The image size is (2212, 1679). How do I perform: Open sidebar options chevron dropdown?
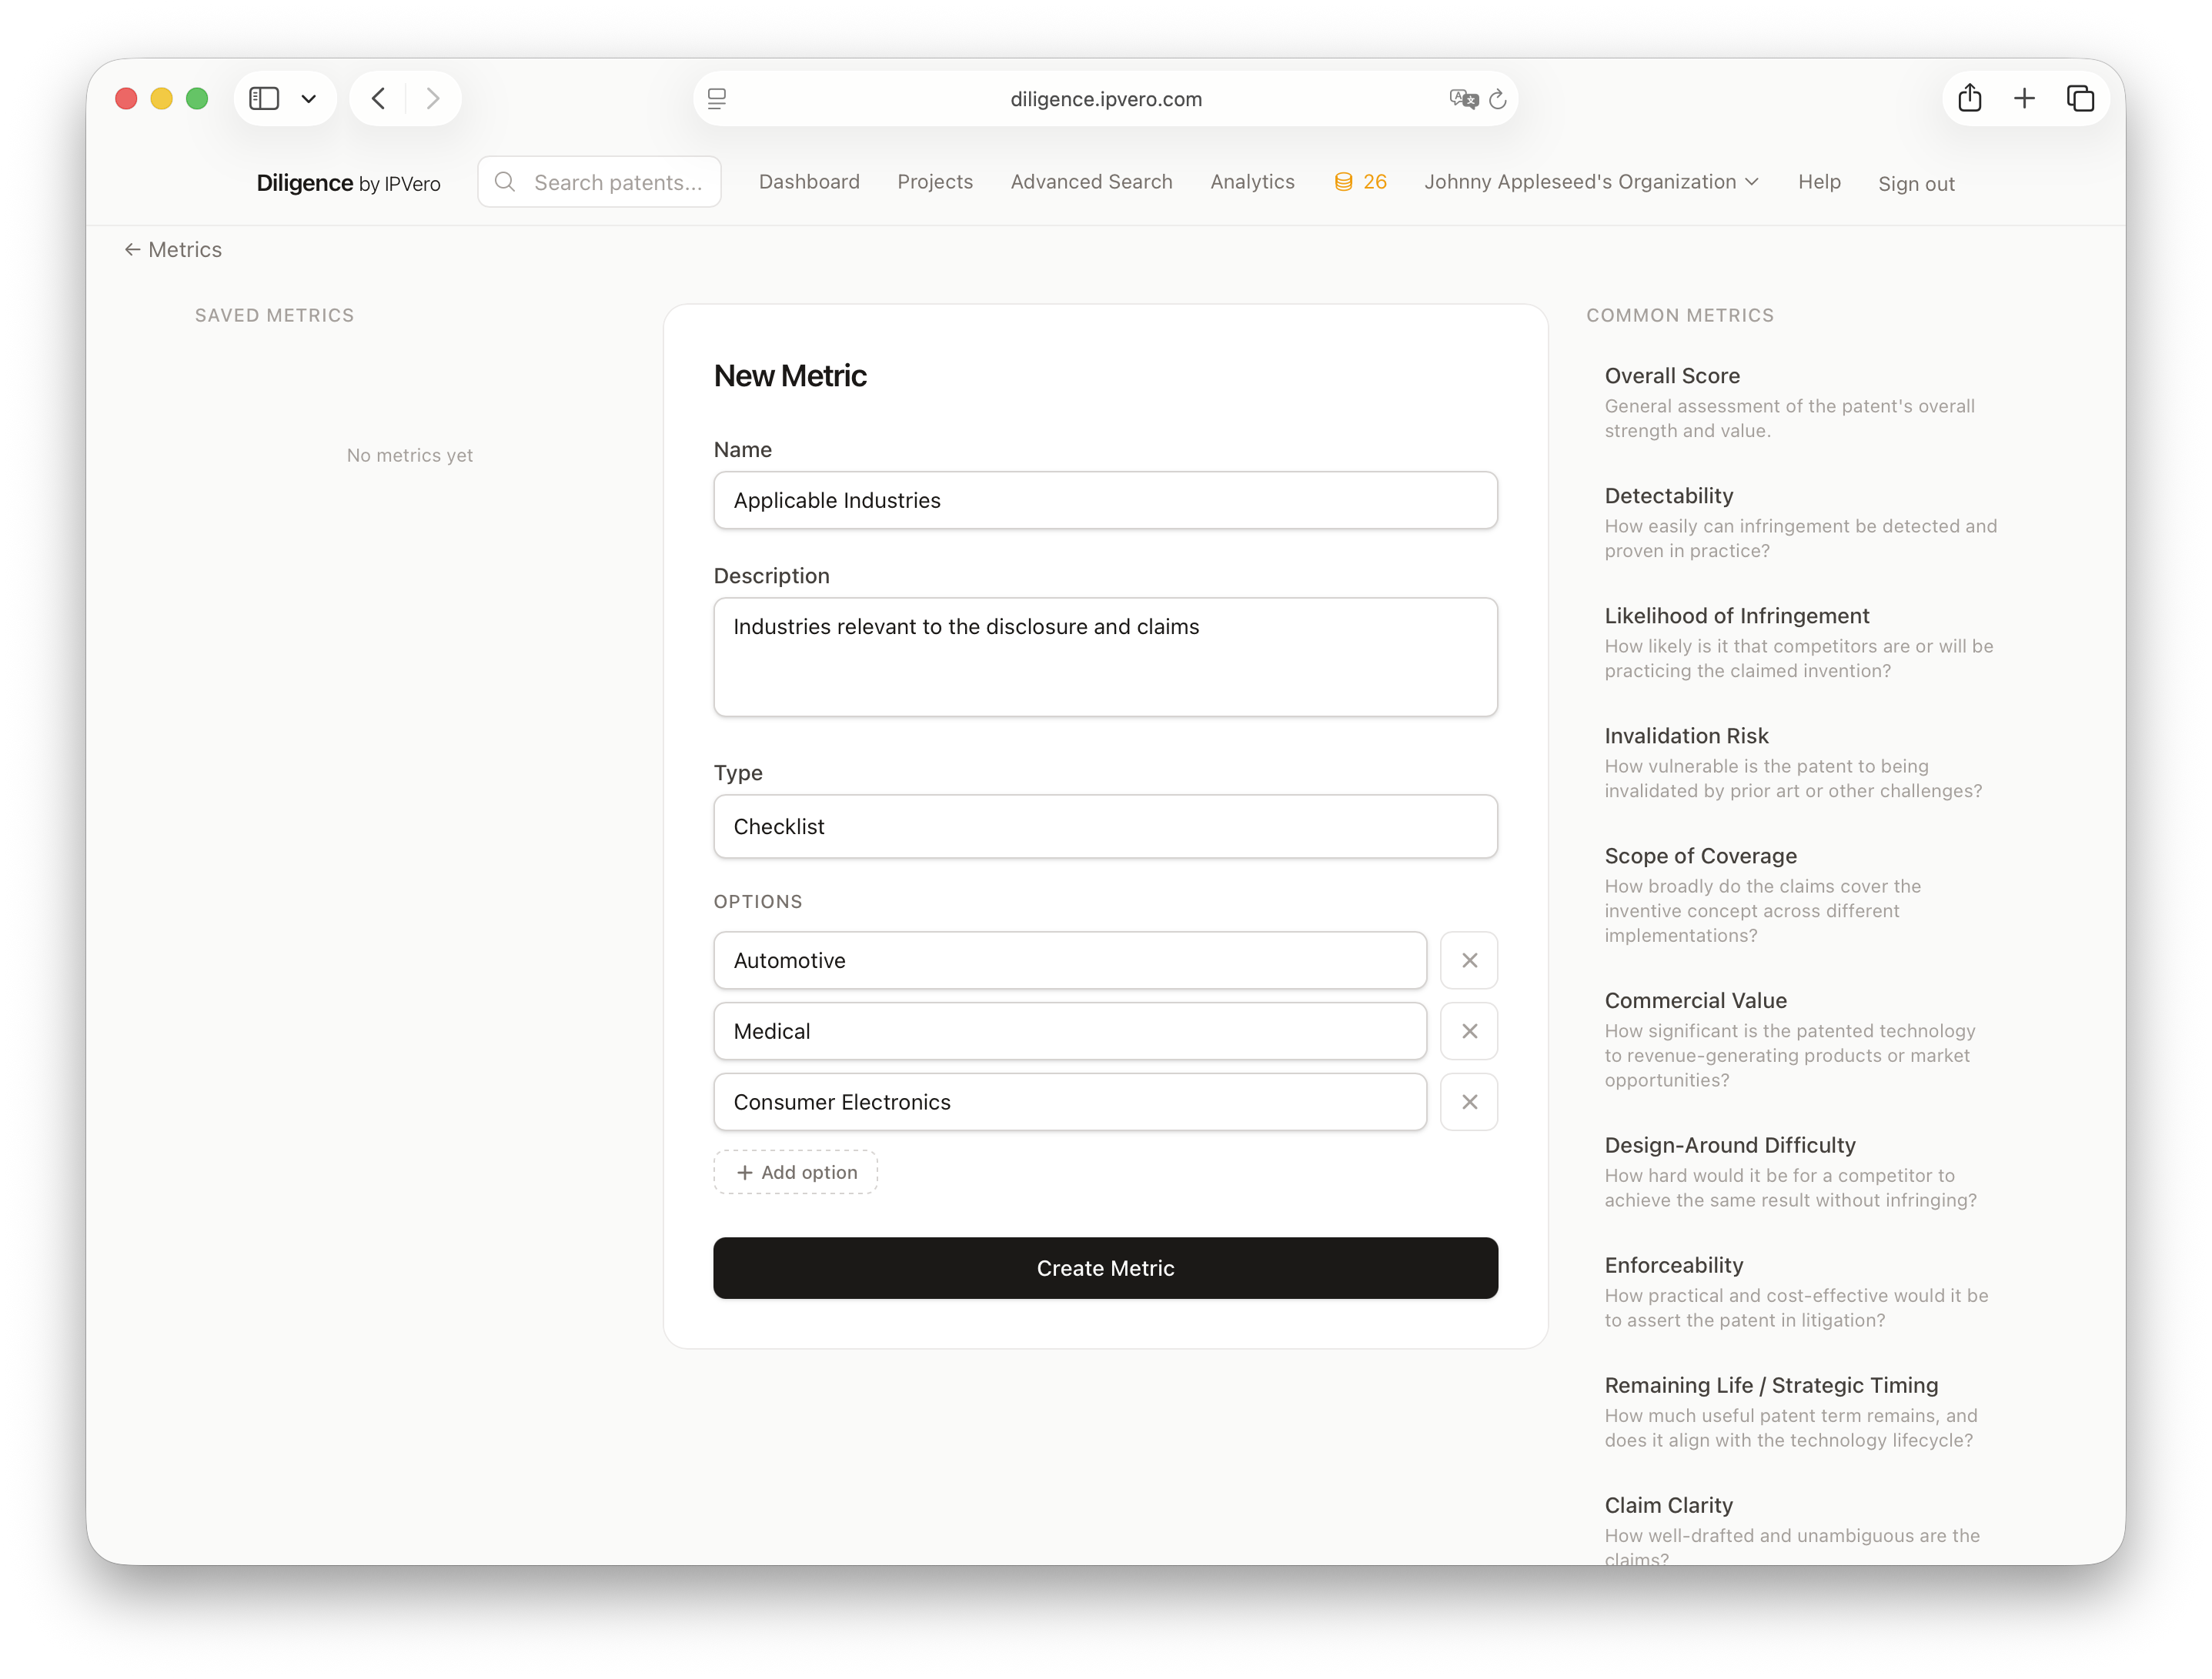309,98
